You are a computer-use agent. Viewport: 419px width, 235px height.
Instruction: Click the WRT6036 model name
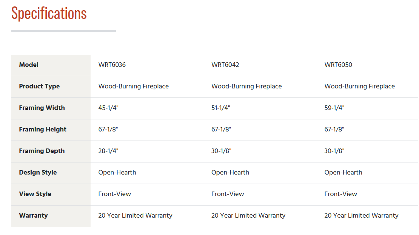112,65
